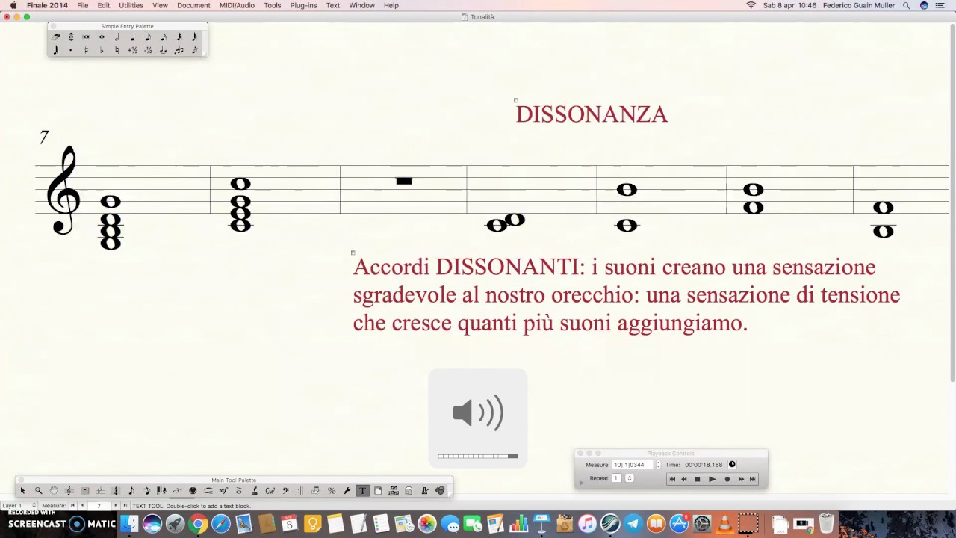Click the Record button in Playback Controls
This screenshot has height=538, width=956.
[727, 479]
